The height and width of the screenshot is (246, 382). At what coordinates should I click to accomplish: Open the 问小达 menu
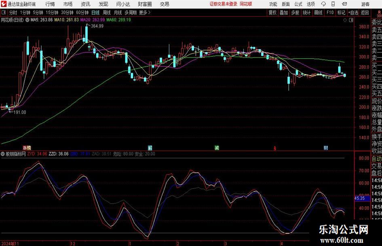(x=123, y=4)
